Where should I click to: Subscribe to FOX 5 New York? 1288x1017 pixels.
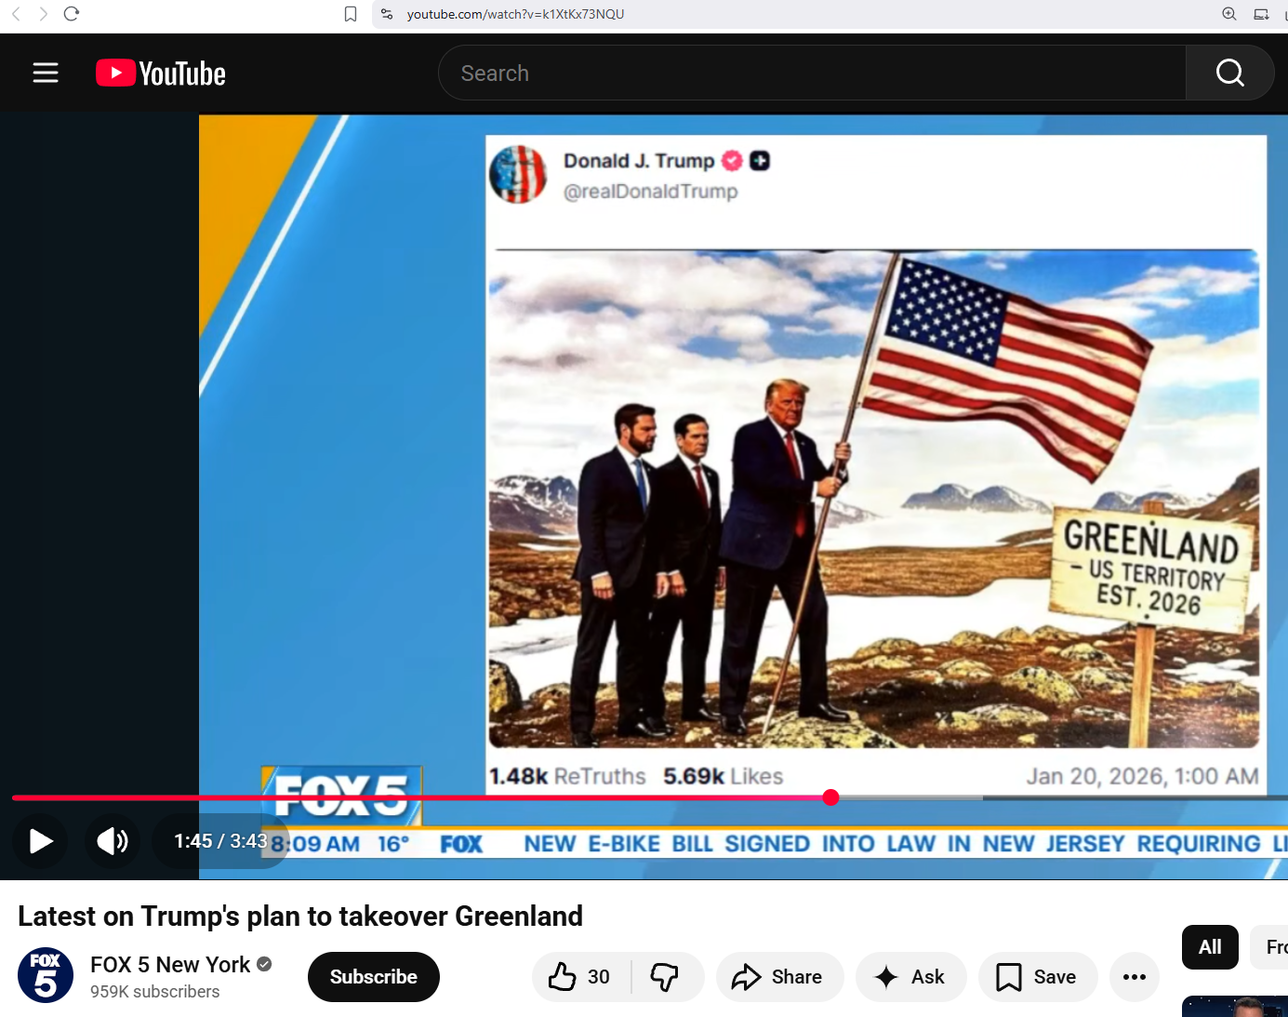point(374,977)
